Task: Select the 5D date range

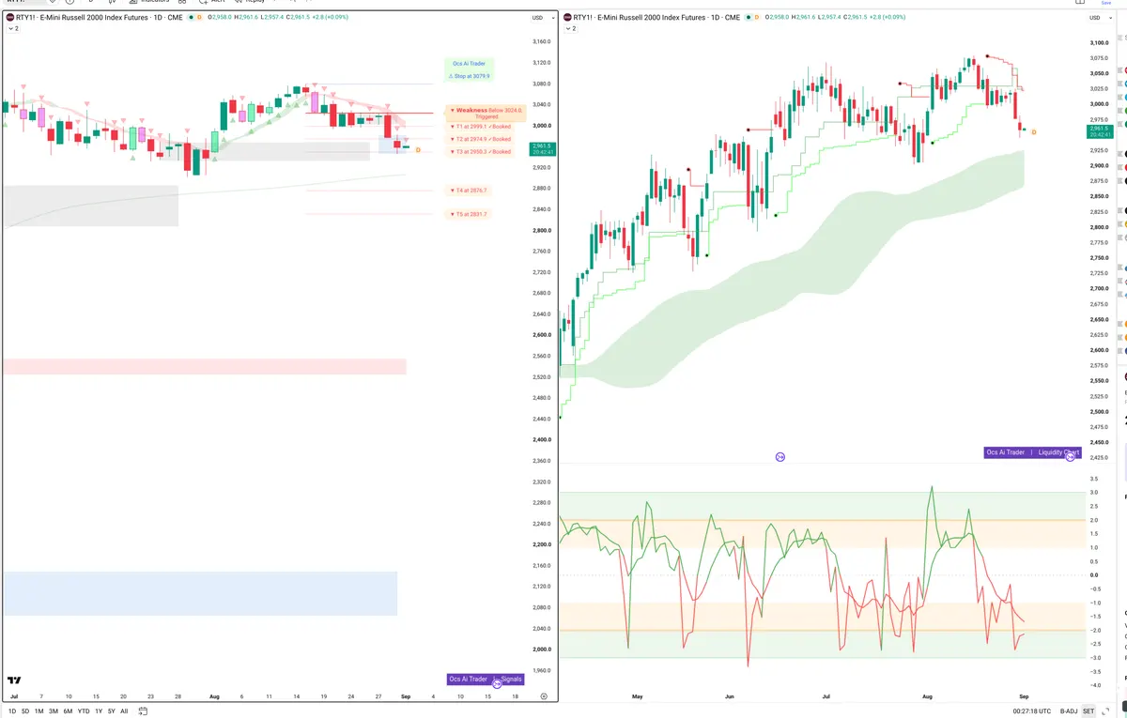Action: point(24,711)
